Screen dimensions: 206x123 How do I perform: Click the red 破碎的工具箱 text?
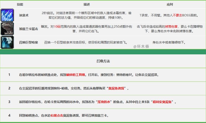pyautogui.click(x=76, y=75)
